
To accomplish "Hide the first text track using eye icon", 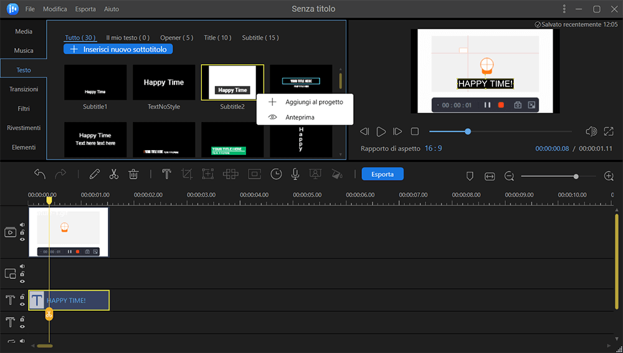I will click(22, 304).
